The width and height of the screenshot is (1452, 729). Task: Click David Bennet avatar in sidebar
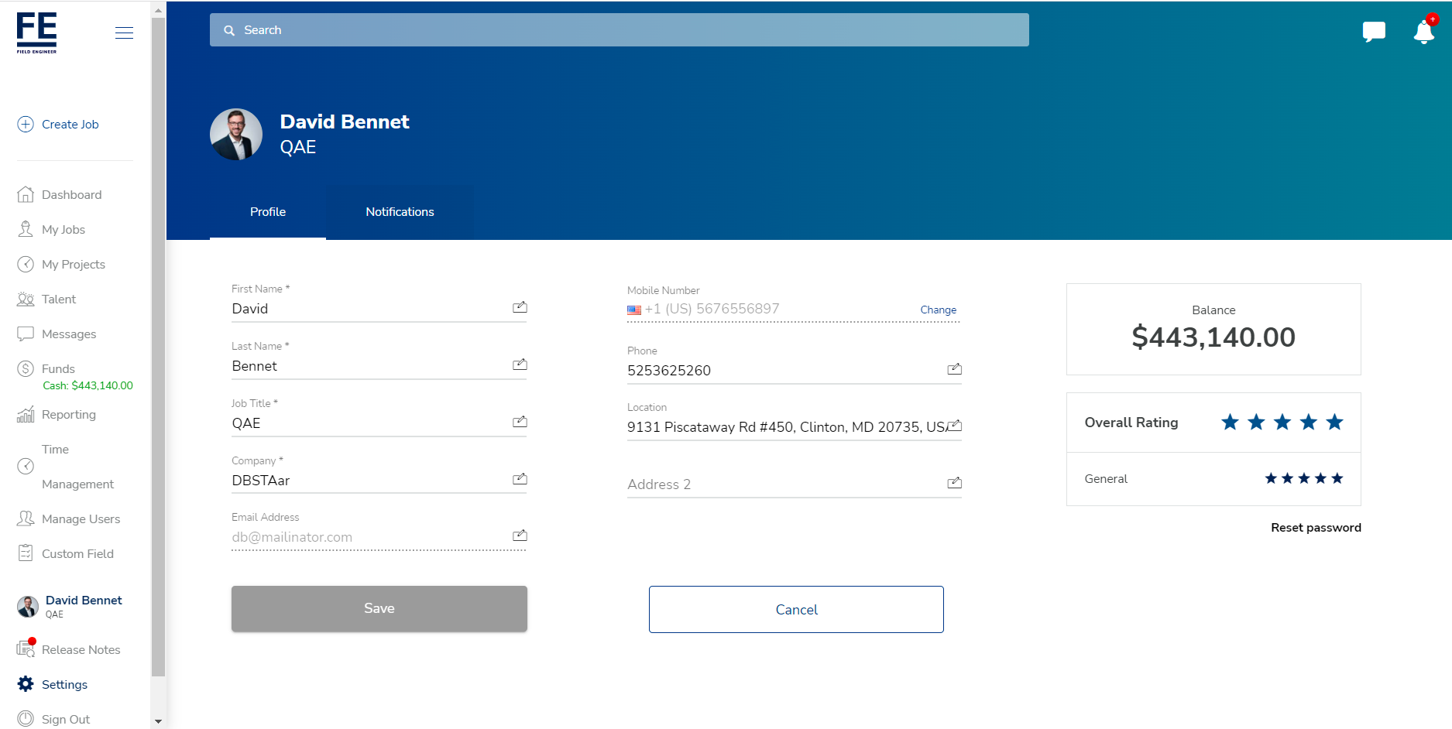(x=28, y=607)
